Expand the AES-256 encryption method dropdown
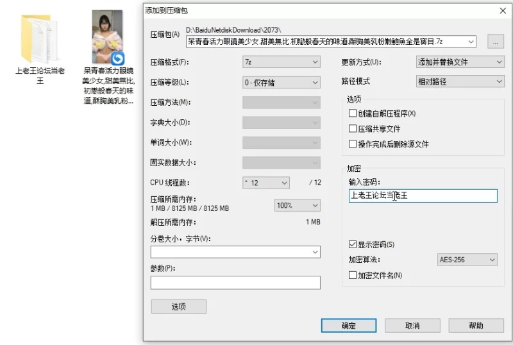Viewport: 513px width, 345px height. 466,260
